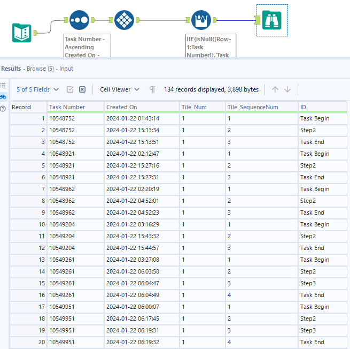This screenshot has width=350, height=349.
Task: Click cell 2024-01-22 06:03:58
Action: (x=142, y=271)
